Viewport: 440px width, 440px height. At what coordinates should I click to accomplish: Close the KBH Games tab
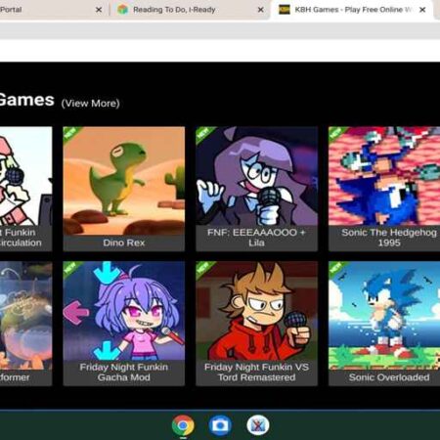coord(422,10)
